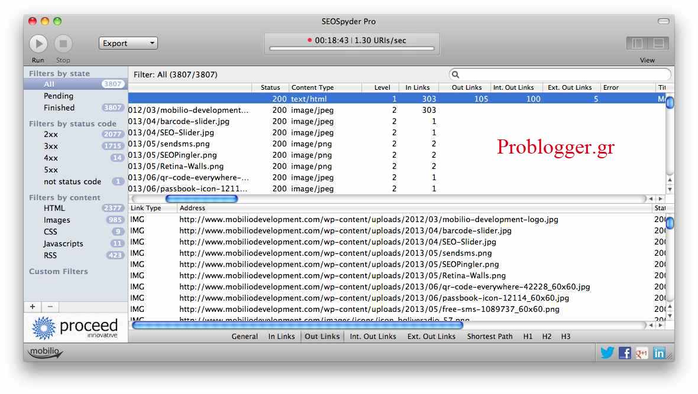Open the Google+ share icon

coord(641,353)
